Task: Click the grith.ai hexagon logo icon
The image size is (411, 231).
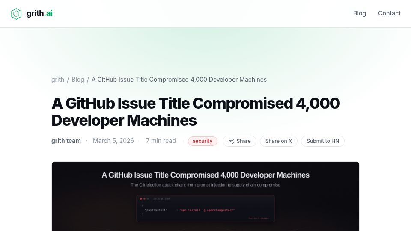Action: (x=16, y=14)
